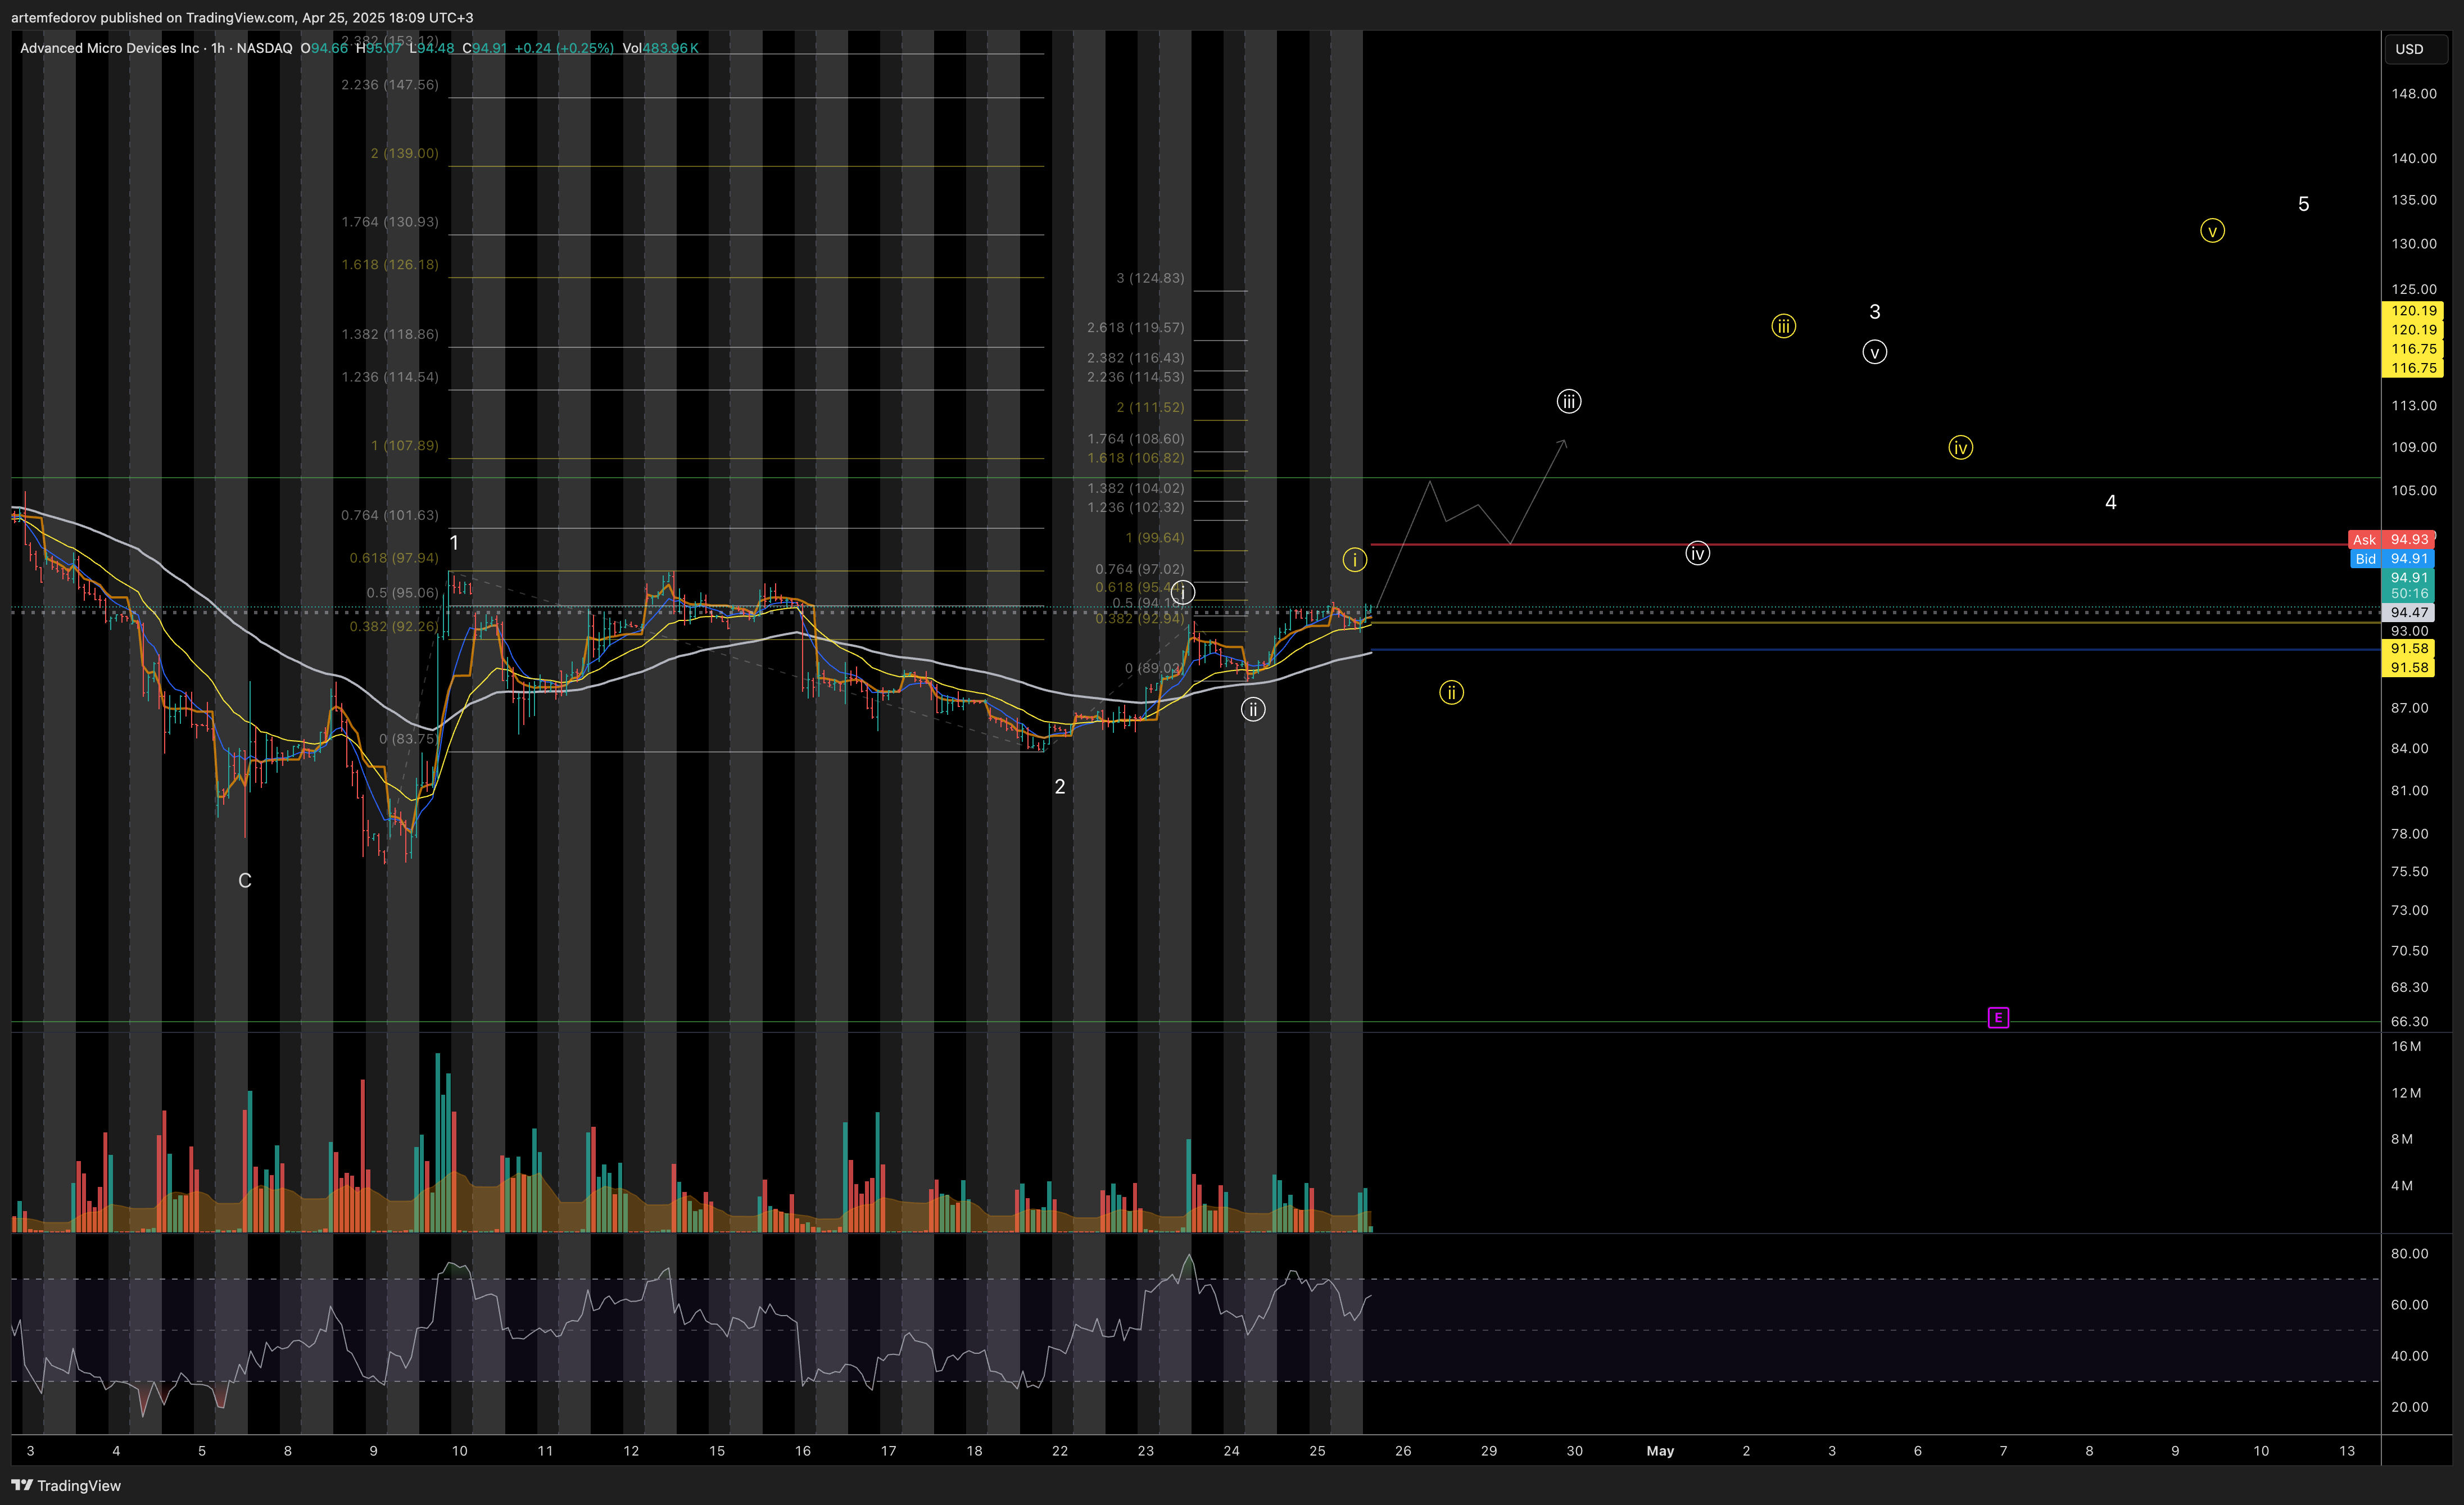Click the purple earnings E marker
This screenshot has height=1505, width=2464.
click(x=1998, y=1018)
